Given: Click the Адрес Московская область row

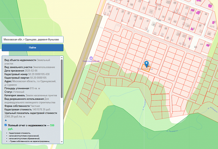Looking at the screenshot, I should [x=30, y=83].
